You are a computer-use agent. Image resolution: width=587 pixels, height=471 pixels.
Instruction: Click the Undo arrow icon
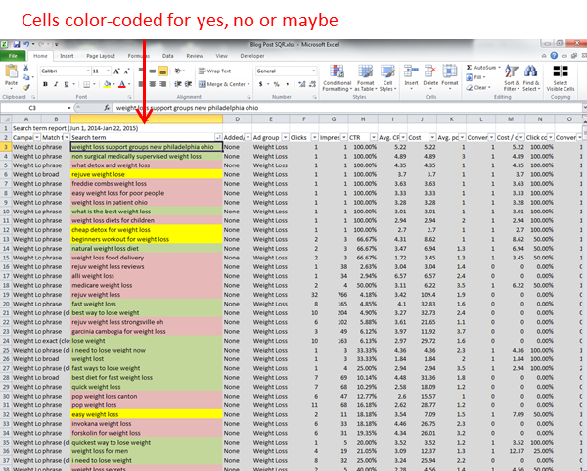pyautogui.click(x=26, y=44)
